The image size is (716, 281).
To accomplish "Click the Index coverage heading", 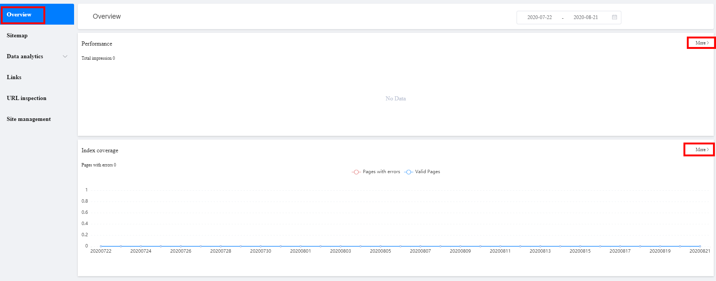I will pyautogui.click(x=100, y=150).
